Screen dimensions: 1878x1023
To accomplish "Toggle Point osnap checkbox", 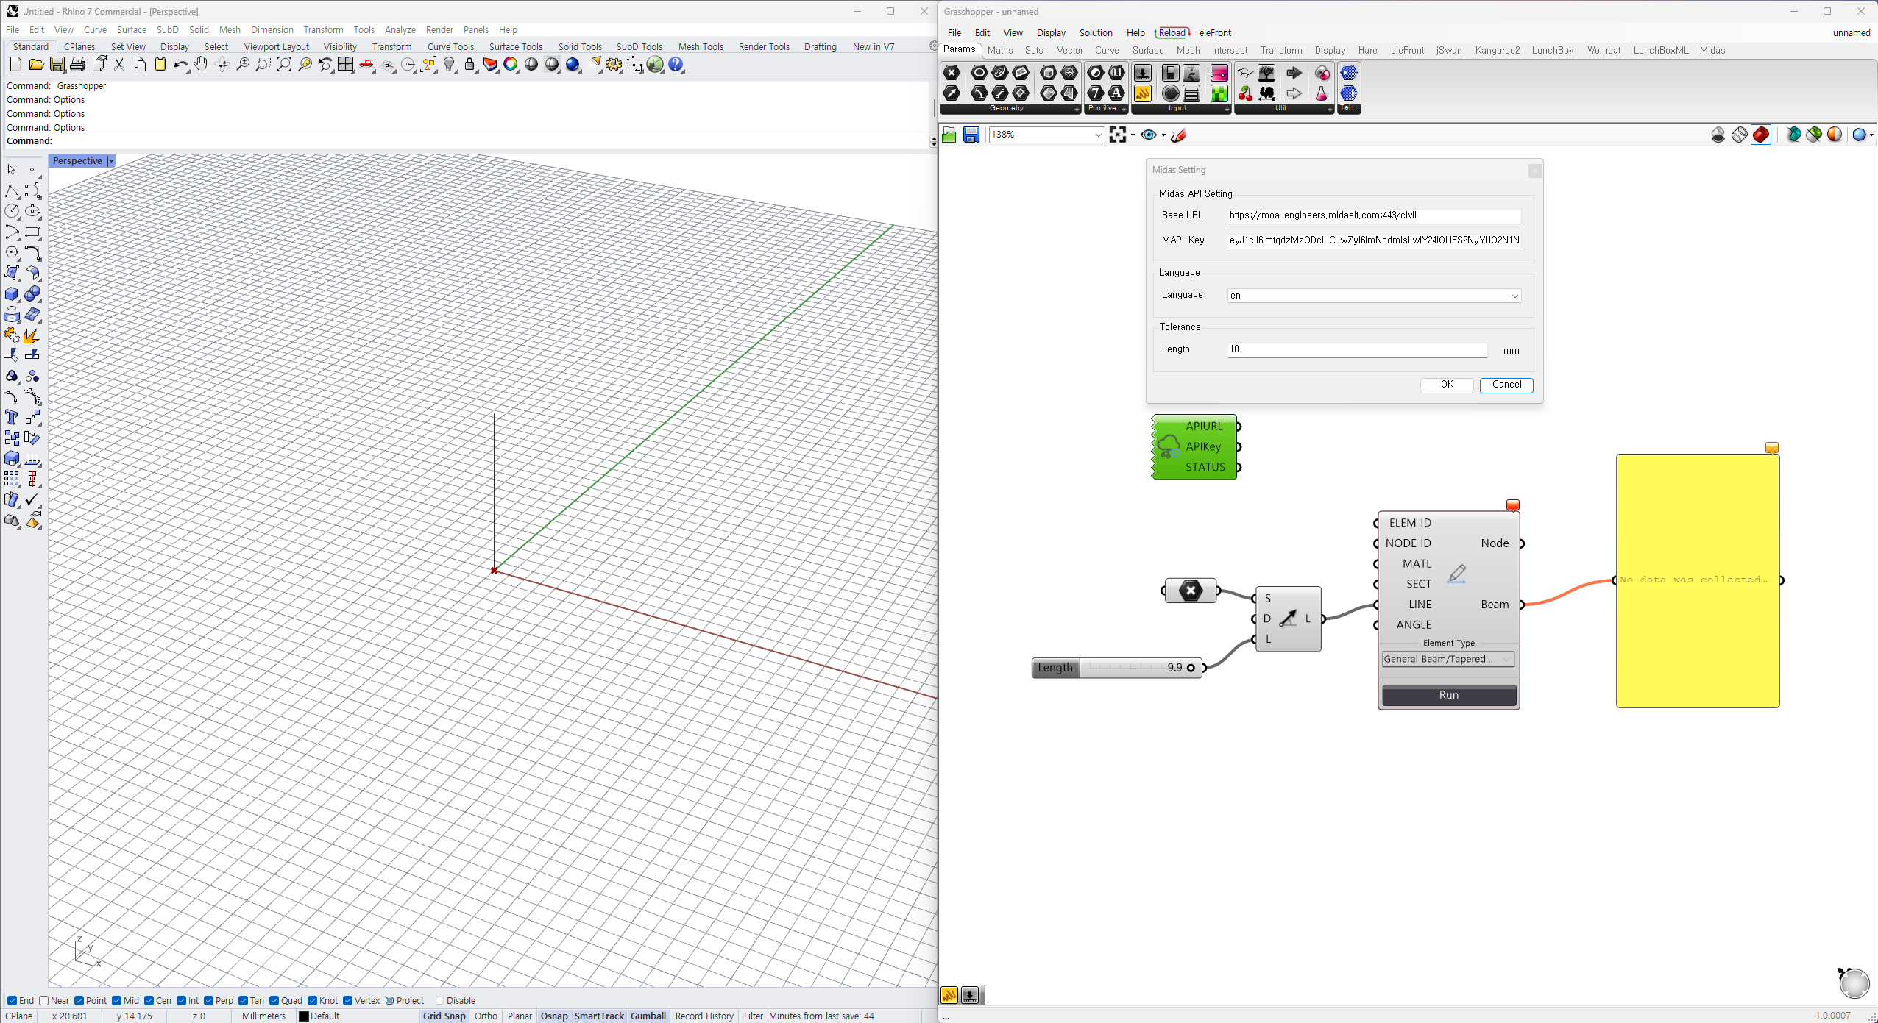I will pyautogui.click(x=79, y=1000).
